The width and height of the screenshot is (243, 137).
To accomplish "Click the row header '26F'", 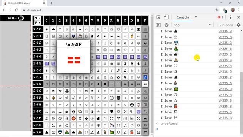I will coord(38,132).
